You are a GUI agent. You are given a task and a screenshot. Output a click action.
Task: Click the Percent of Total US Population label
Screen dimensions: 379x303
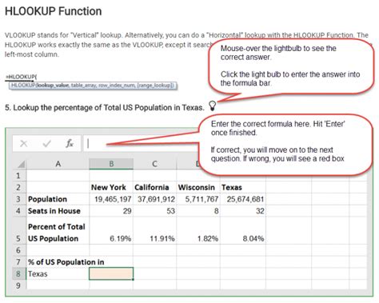[x=58, y=230]
